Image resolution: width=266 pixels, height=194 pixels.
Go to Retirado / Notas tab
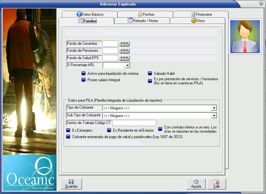(142, 21)
